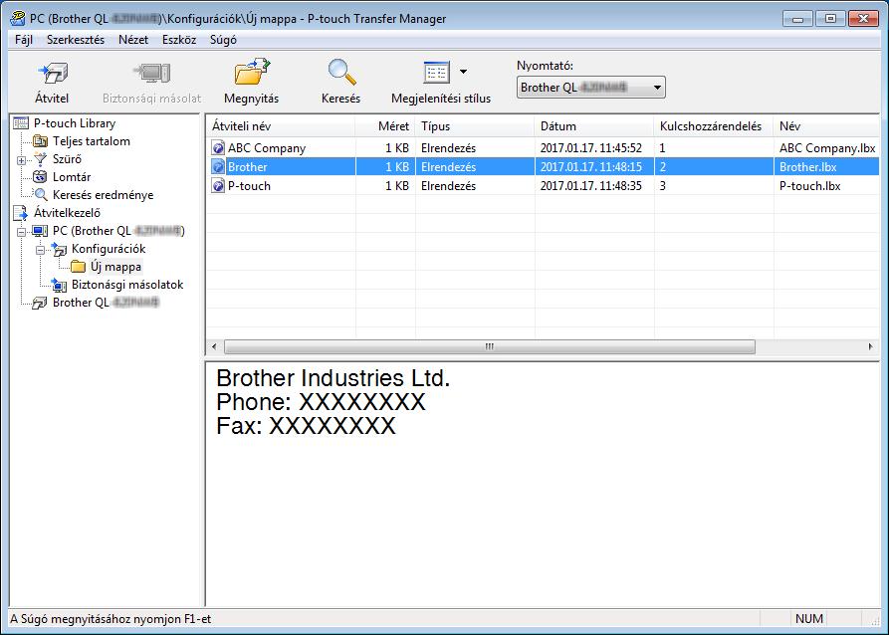Select the Teljes tartalom tree icon
This screenshot has height=635, width=889.
click(40, 141)
